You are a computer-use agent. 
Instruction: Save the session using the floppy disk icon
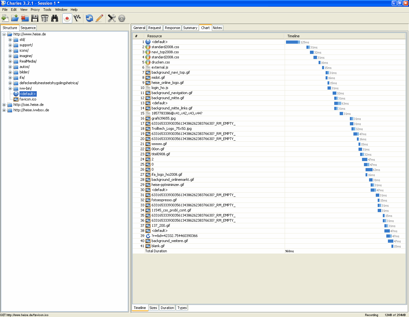[x=35, y=18]
